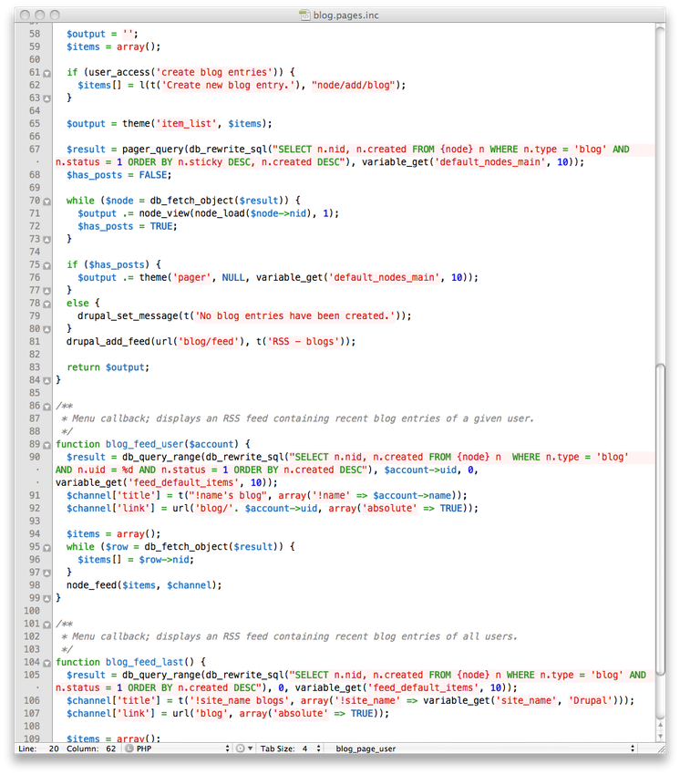Click the 'create blog entries' string
This screenshot has width=680, height=775.
tap(214, 72)
